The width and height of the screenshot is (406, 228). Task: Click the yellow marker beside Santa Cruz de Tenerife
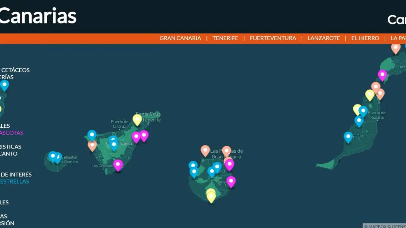click(137, 120)
